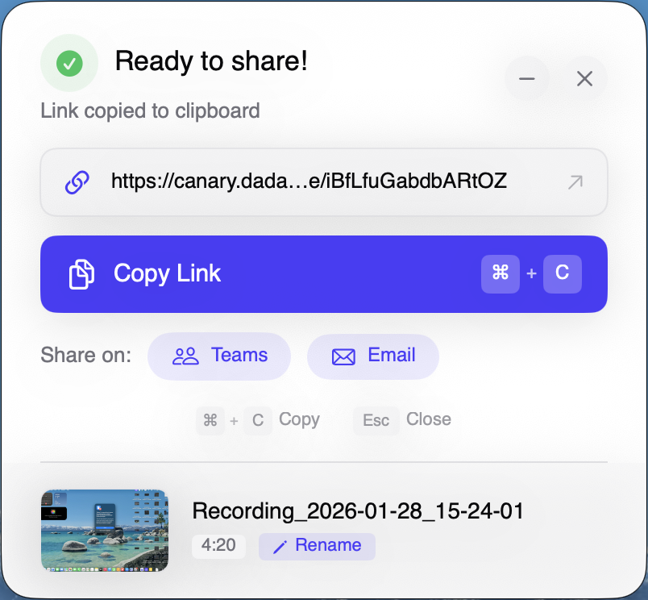Click the ⌘ key badge on Copy Link
The image size is (648, 600).
click(501, 274)
